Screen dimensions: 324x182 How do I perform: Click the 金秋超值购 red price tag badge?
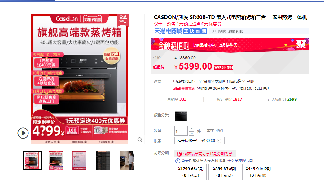(223, 67)
